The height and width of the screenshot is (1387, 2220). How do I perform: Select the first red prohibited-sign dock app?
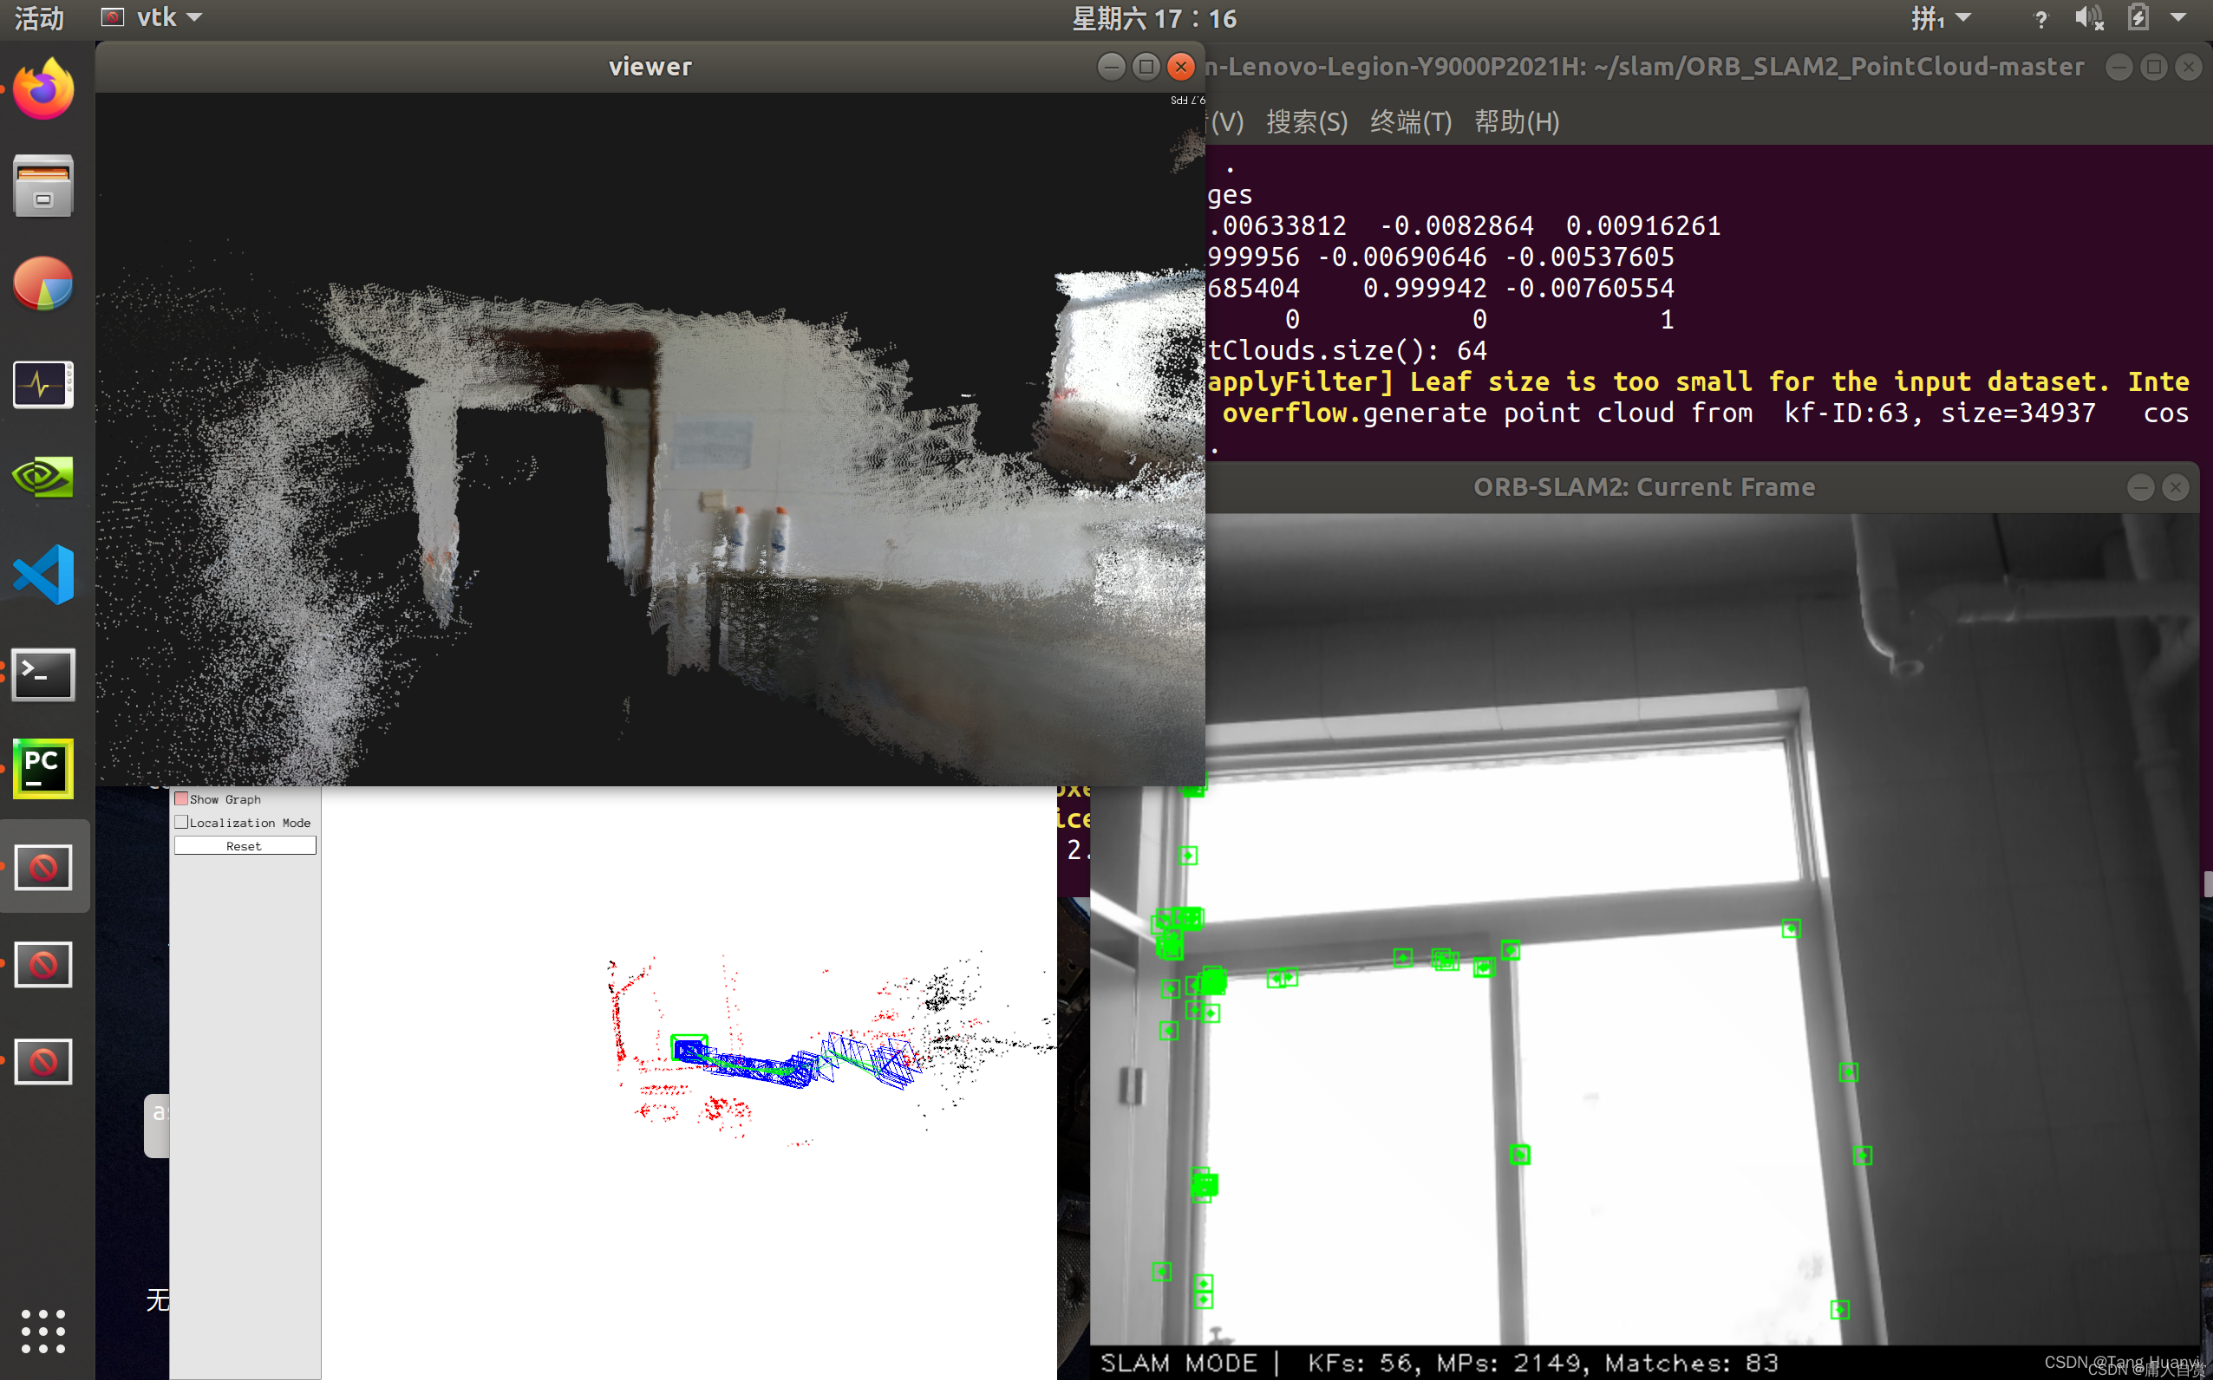tap(43, 868)
